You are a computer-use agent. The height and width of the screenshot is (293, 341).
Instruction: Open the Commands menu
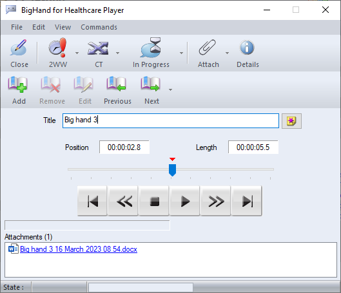point(99,27)
